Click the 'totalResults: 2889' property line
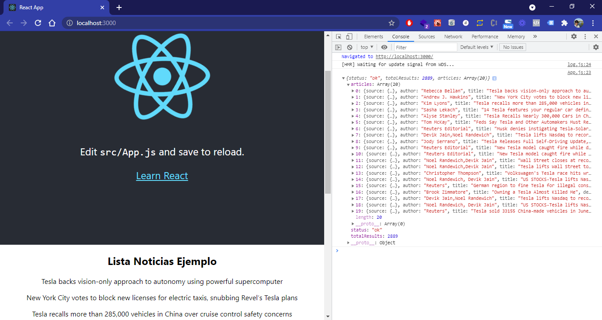 pyautogui.click(x=374, y=236)
